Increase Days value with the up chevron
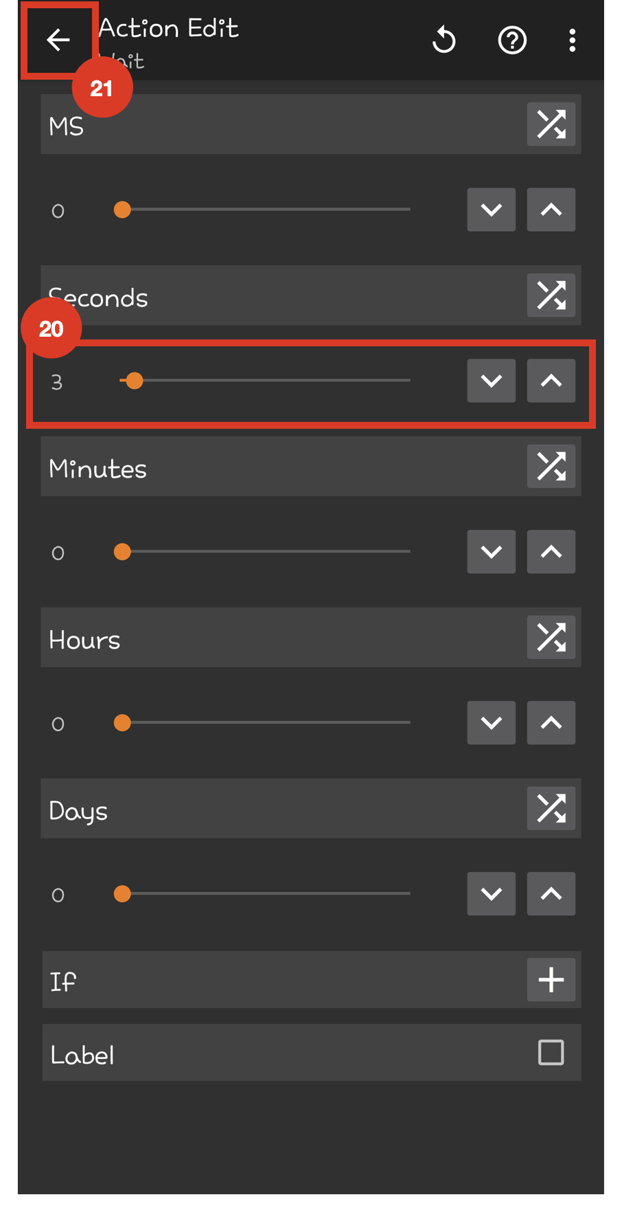 point(551,893)
